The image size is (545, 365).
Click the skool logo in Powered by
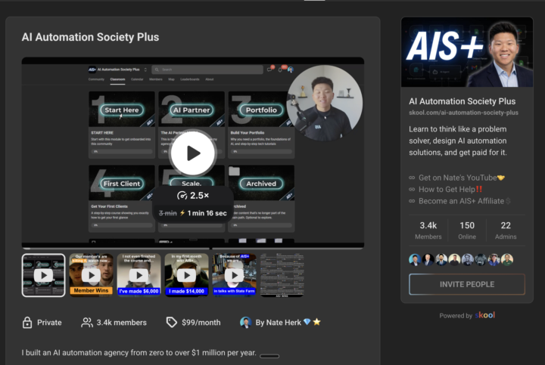coord(485,315)
